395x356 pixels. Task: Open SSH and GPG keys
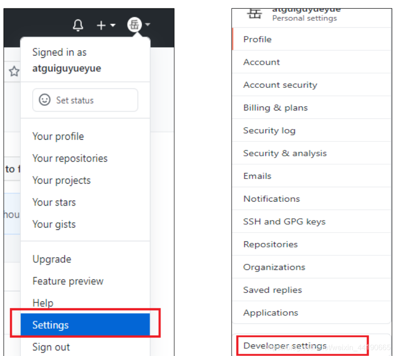click(x=312, y=221)
